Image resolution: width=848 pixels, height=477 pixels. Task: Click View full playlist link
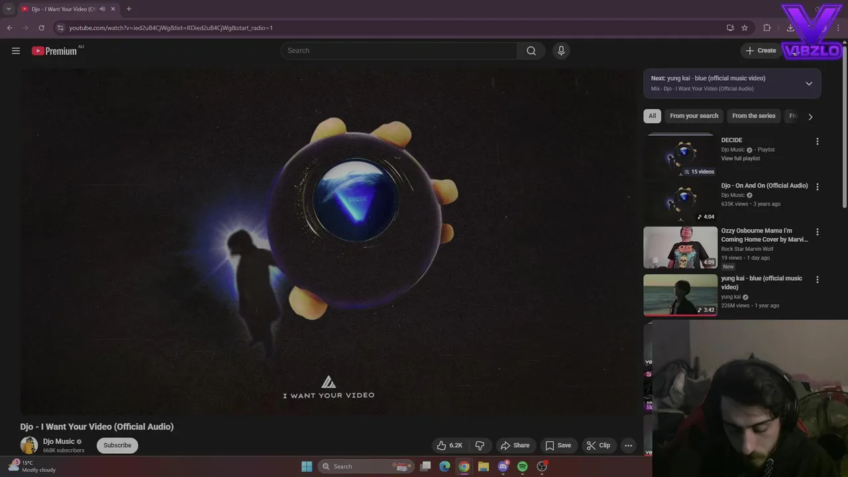[x=741, y=158]
